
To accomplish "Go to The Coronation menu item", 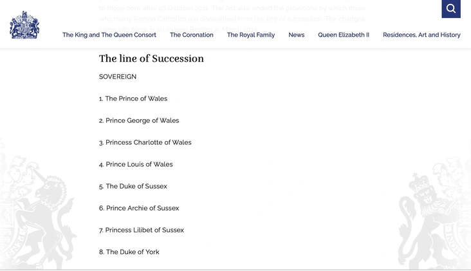I will point(192,35).
